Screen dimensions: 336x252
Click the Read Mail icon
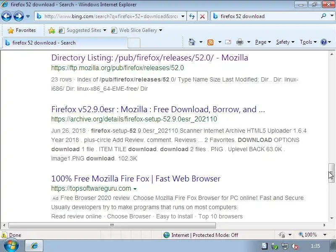click(x=228, y=42)
